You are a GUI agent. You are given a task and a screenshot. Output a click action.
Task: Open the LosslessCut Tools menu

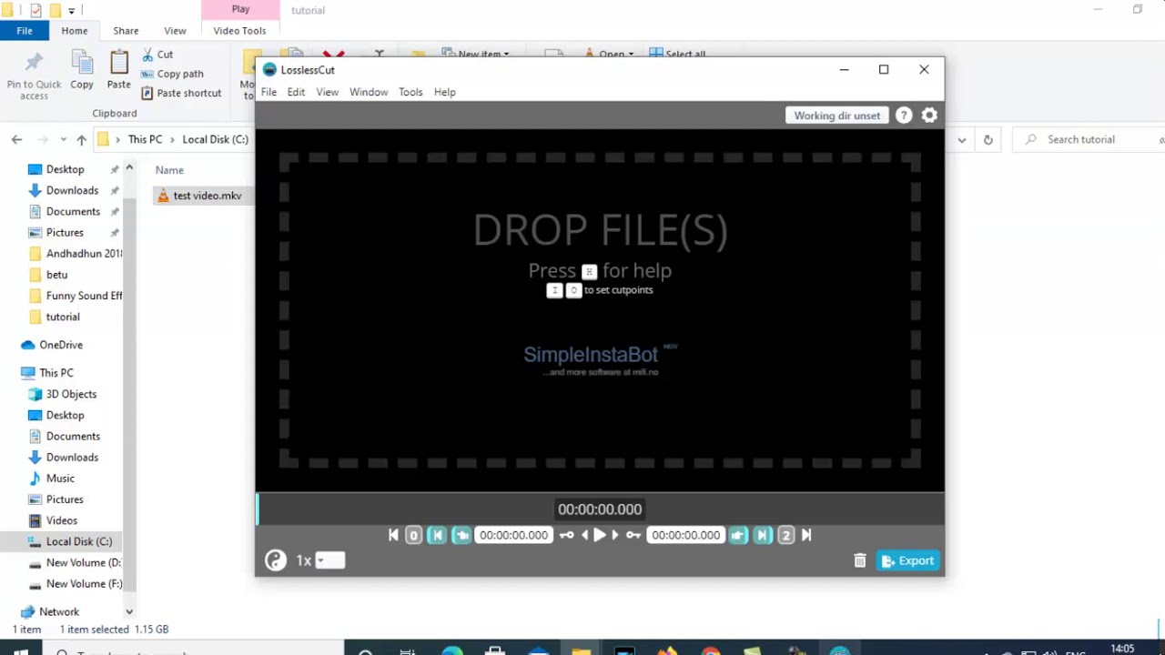(x=410, y=92)
